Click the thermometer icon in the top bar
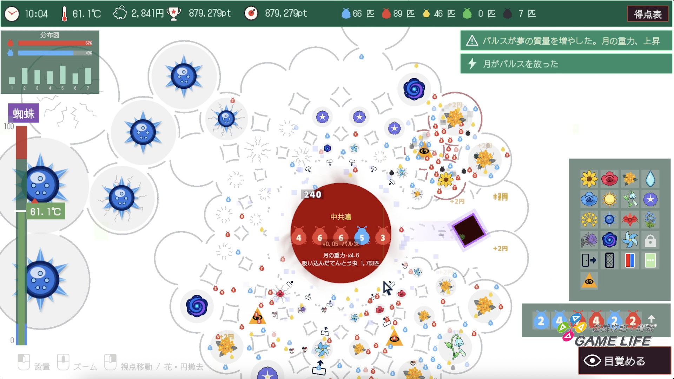Image resolution: width=674 pixels, height=379 pixels. (64, 14)
